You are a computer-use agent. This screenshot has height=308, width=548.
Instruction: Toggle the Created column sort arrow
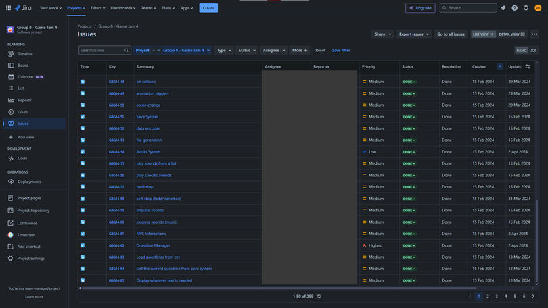[500, 66]
